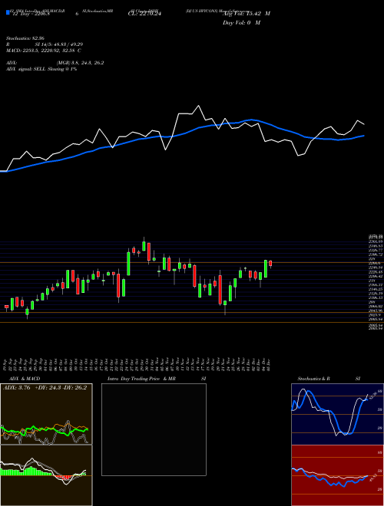
Task: Click the 'CL: 2270.24' closing price text
Action: [144, 14]
